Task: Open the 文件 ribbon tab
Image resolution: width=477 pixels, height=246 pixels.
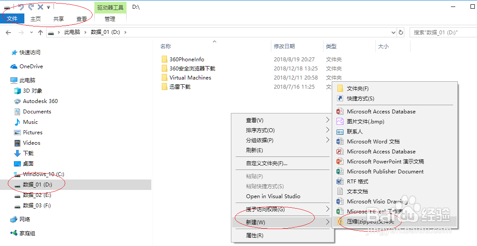Action: (12, 19)
